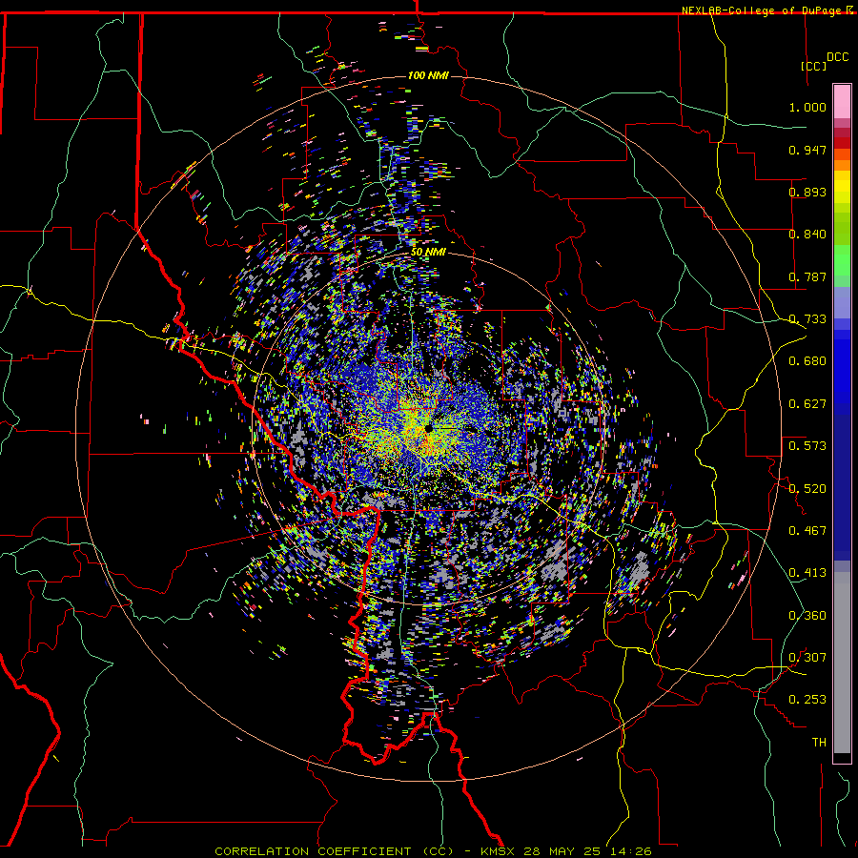Click the 0.733 scale value
The height and width of the screenshot is (858, 858).
[x=807, y=319]
